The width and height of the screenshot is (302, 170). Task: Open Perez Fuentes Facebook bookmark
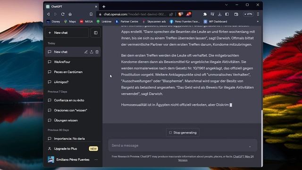point(185,22)
